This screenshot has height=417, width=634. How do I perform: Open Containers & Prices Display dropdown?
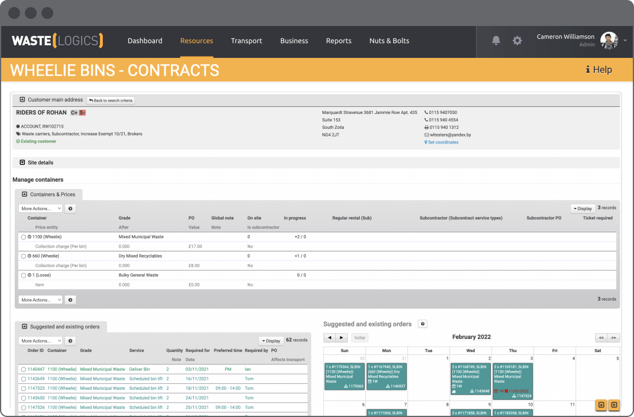pos(583,209)
